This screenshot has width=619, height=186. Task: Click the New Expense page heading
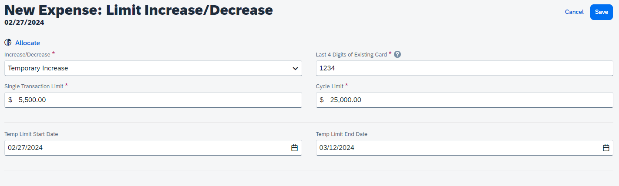coord(138,10)
